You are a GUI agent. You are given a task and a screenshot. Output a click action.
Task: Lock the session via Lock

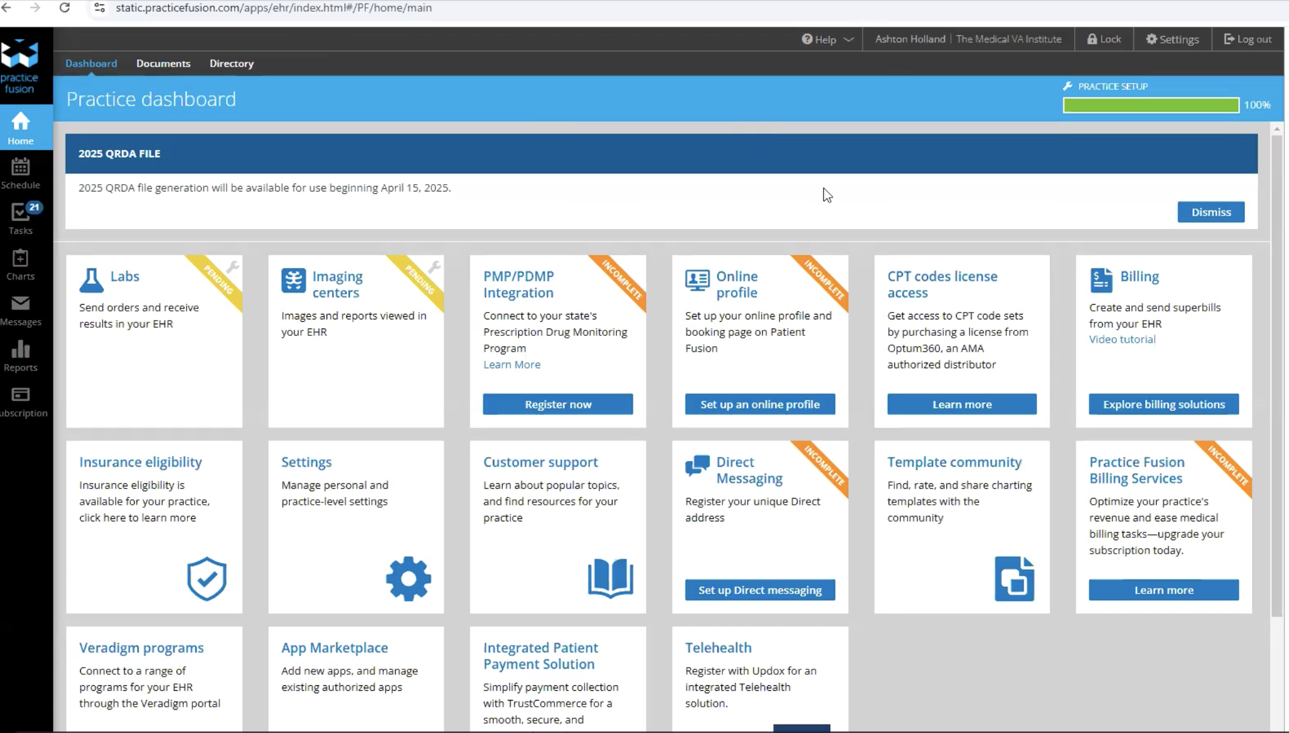(1103, 39)
